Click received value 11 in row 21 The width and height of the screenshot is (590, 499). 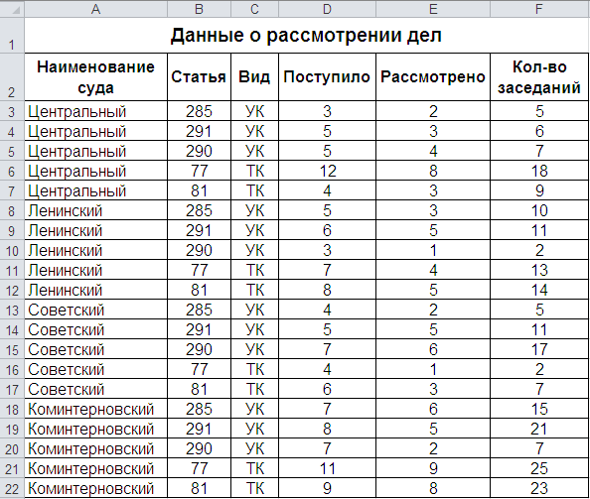pos(327,469)
